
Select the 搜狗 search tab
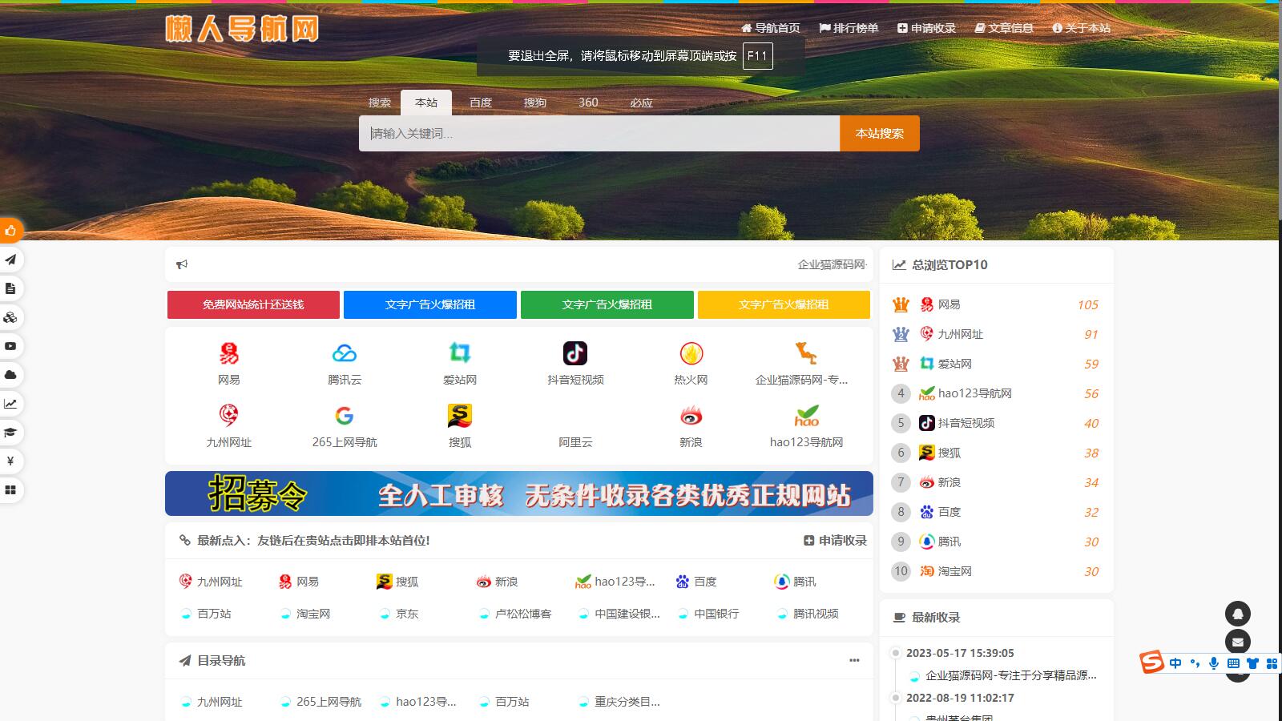tap(535, 103)
